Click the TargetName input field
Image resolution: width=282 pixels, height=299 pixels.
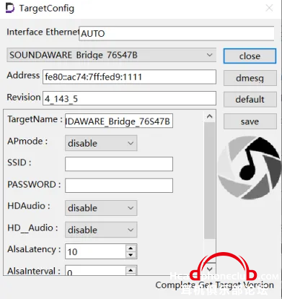(x=119, y=121)
